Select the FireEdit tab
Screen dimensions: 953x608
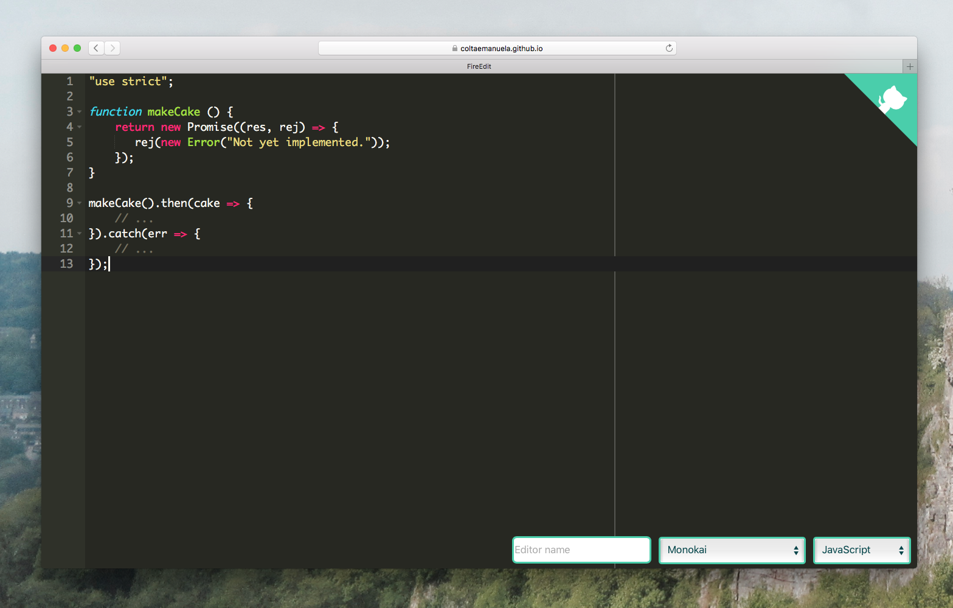479,66
